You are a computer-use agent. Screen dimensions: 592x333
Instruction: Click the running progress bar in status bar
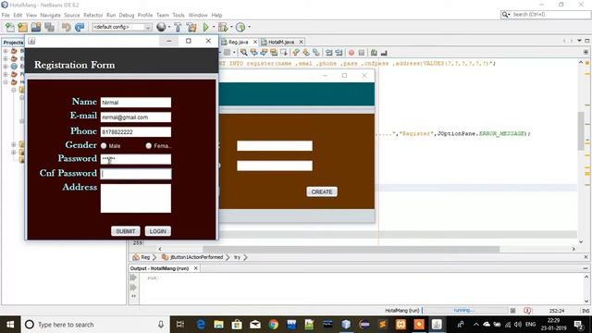click(465, 311)
